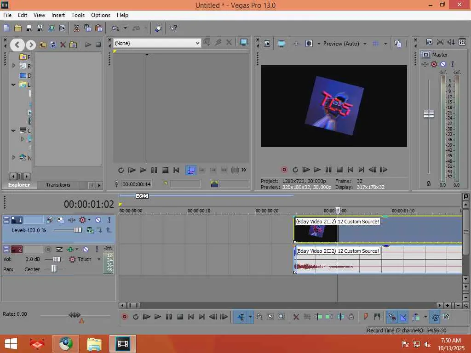471x353 pixels.
Task: Expand the Auto Ripple mode dropdown arrow
Action: pyautogui.click(x=425, y=317)
